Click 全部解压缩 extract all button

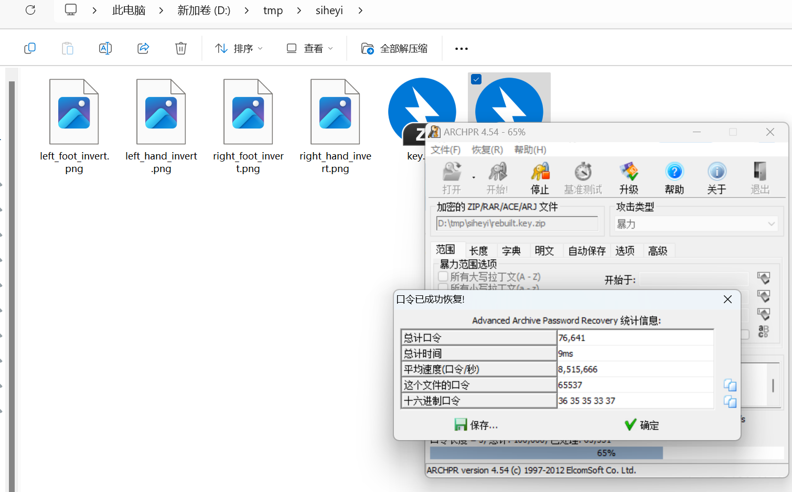tap(394, 48)
